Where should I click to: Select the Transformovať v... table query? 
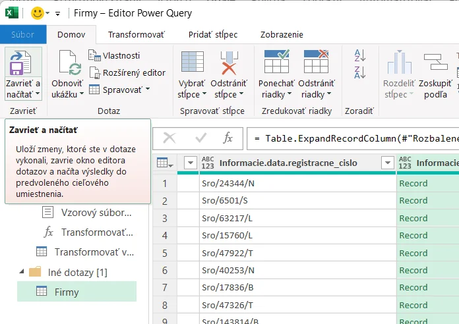(85, 252)
